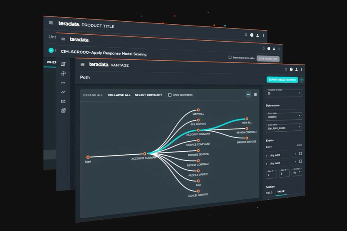
Task: Switch to tree view icon in Path toolbar
Action: pyautogui.click(x=249, y=94)
